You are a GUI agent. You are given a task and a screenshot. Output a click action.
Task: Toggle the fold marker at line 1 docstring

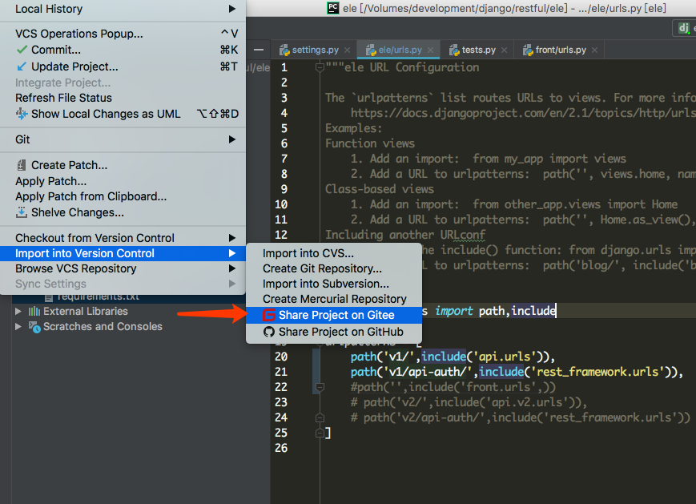click(319, 67)
